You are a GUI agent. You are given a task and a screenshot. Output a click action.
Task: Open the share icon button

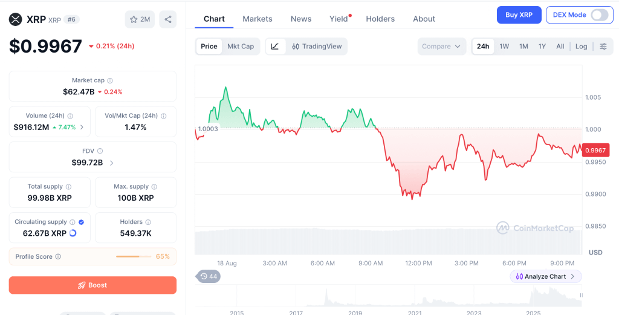[168, 19]
